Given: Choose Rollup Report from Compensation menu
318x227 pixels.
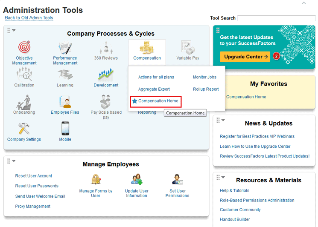Looking at the screenshot, I should click(x=206, y=89).
